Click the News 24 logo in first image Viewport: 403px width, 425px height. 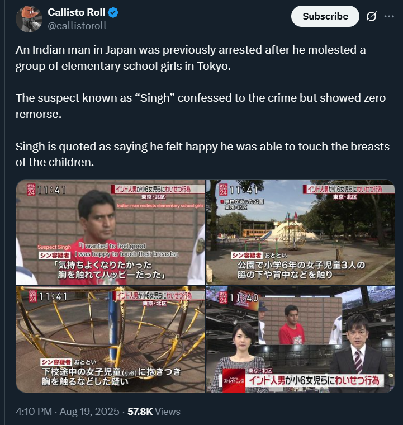pyautogui.click(x=31, y=190)
